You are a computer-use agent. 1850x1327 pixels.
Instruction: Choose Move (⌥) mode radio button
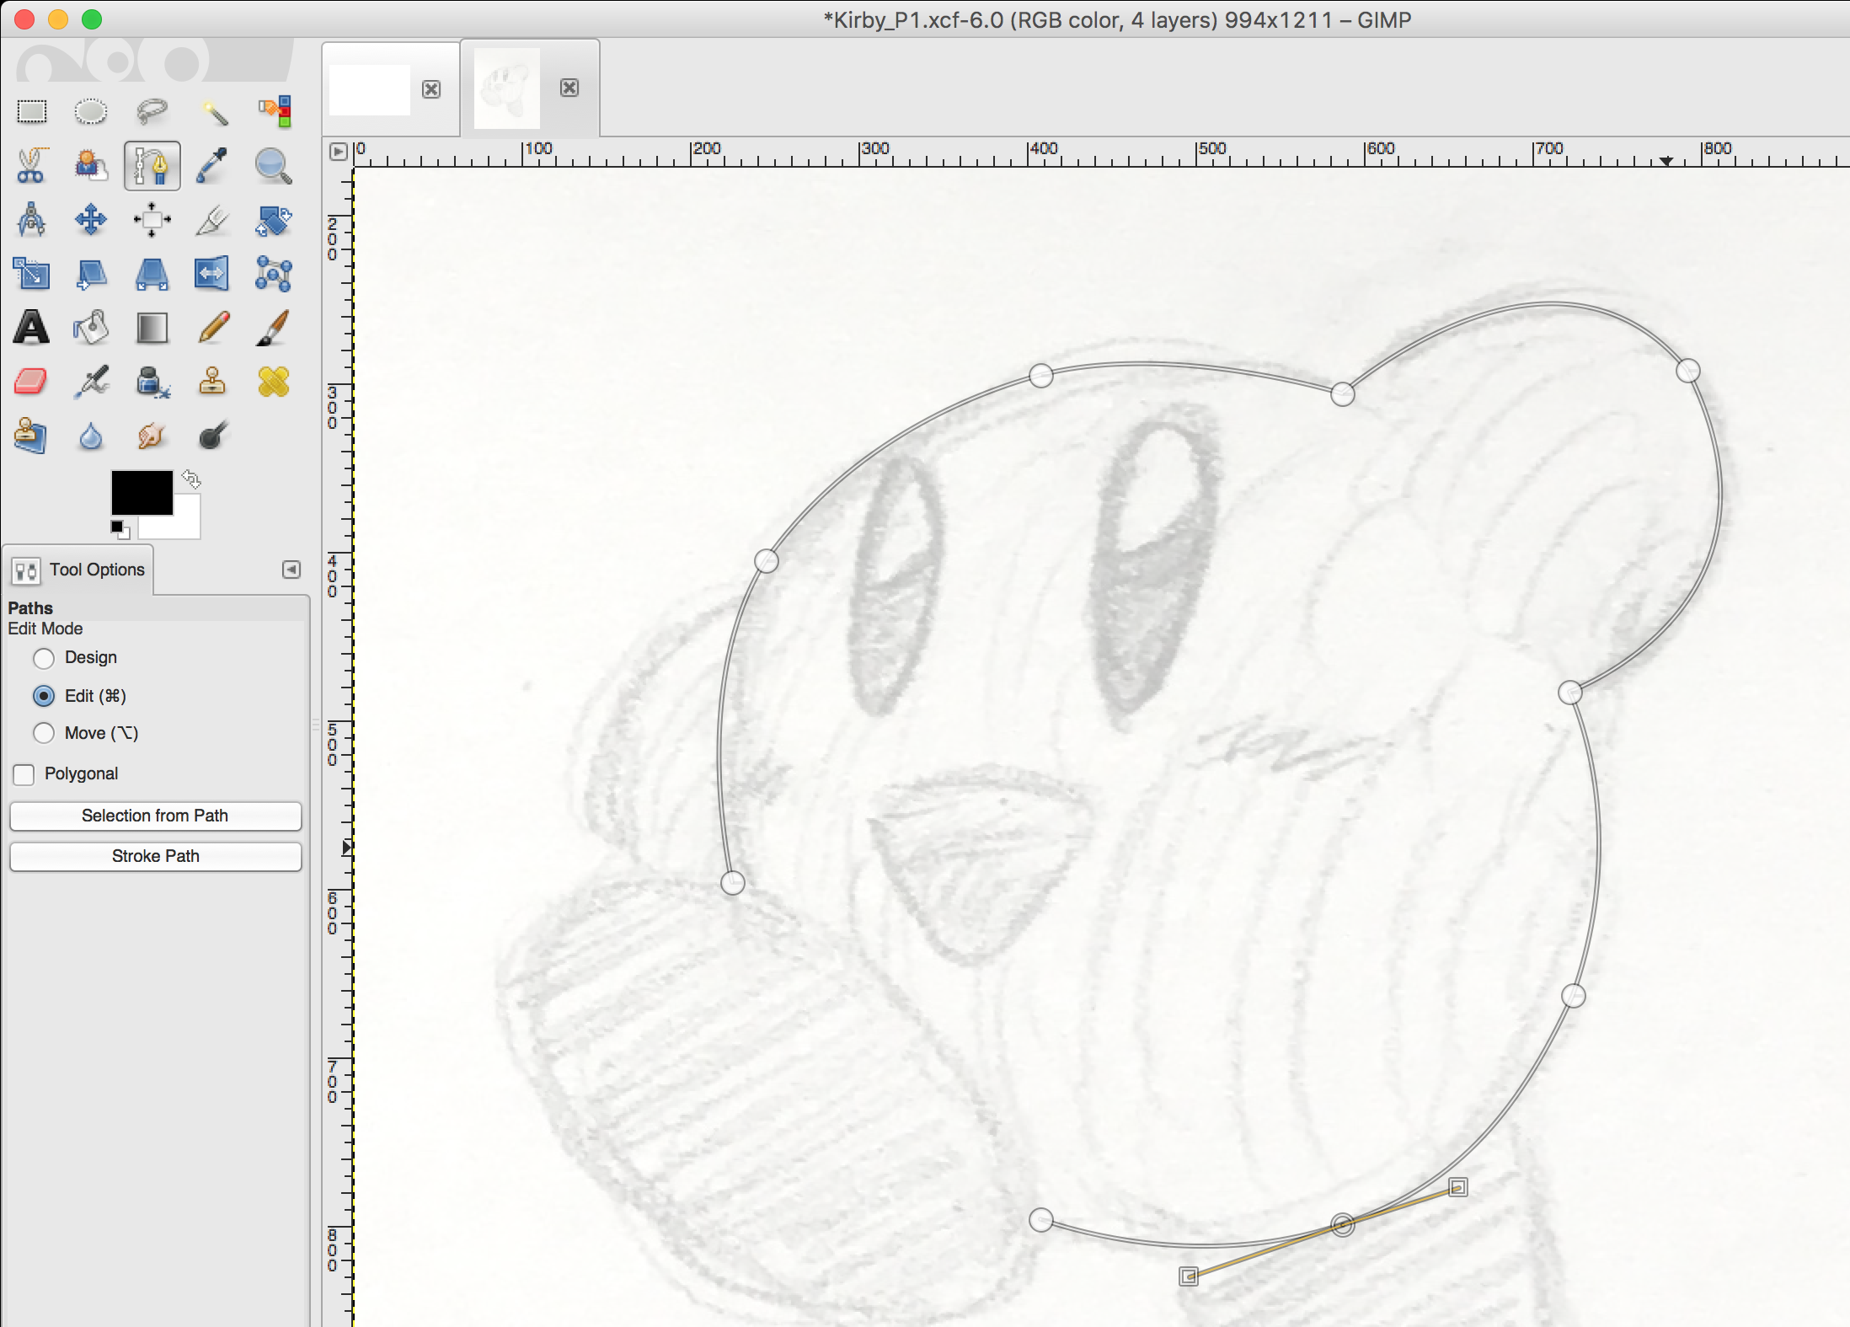point(44,733)
